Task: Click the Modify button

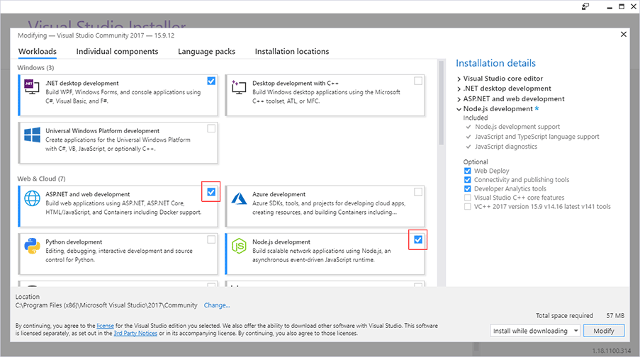Action: click(604, 331)
